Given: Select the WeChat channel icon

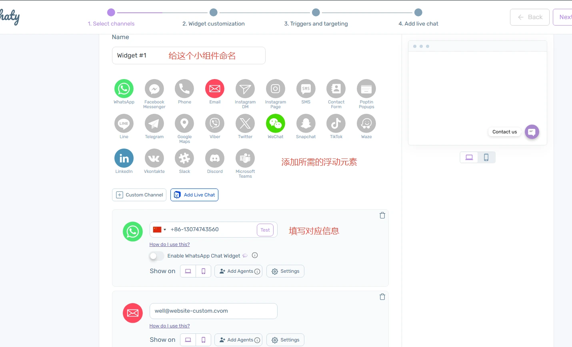Looking at the screenshot, I should (275, 124).
